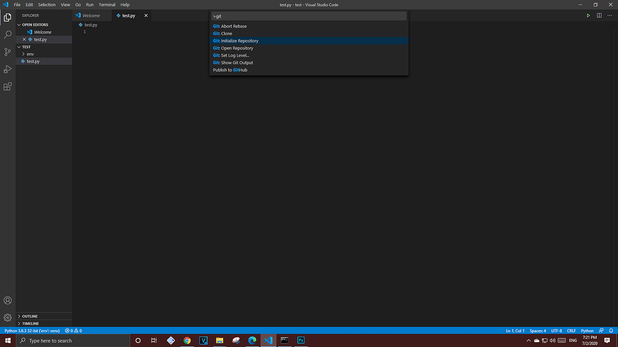Run the Python file using play button

coord(588,15)
